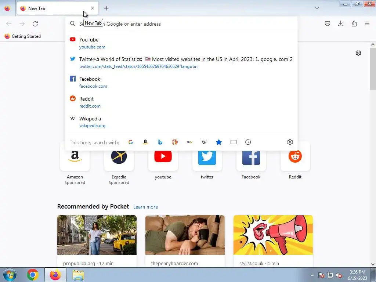Search this time with DuckDuckGo icon
The height and width of the screenshot is (282, 376).
(174, 142)
